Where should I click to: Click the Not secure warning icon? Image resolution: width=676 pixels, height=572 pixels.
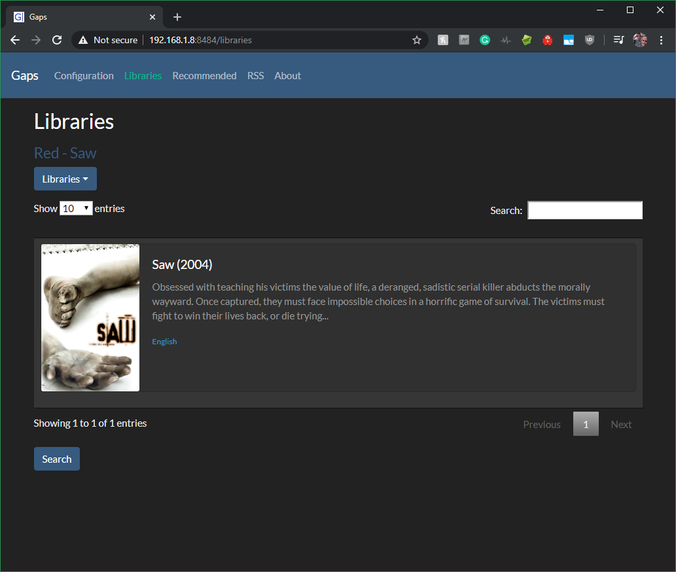click(83, 40)
